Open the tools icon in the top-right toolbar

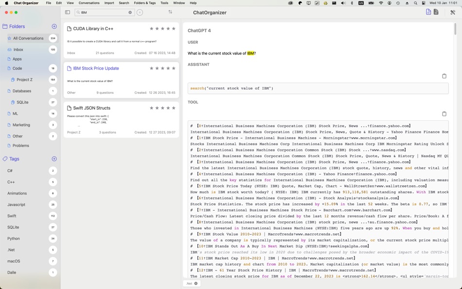tap(452, 12)
